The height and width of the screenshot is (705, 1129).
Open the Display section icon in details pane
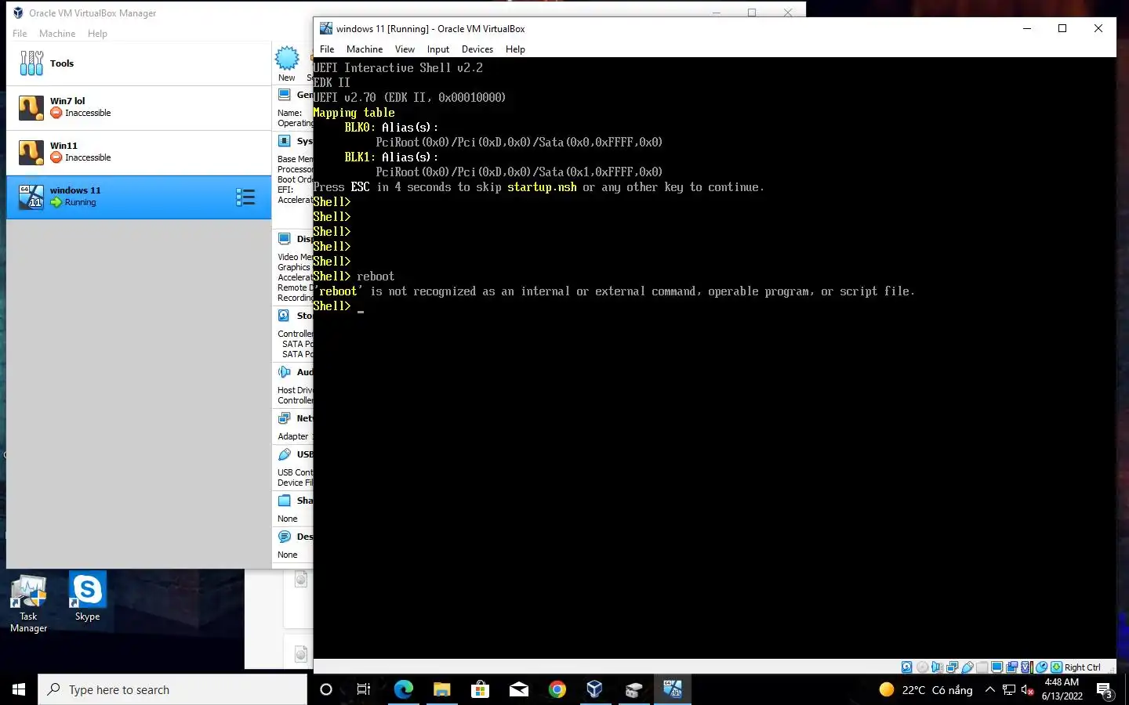[x=285, y=239]
